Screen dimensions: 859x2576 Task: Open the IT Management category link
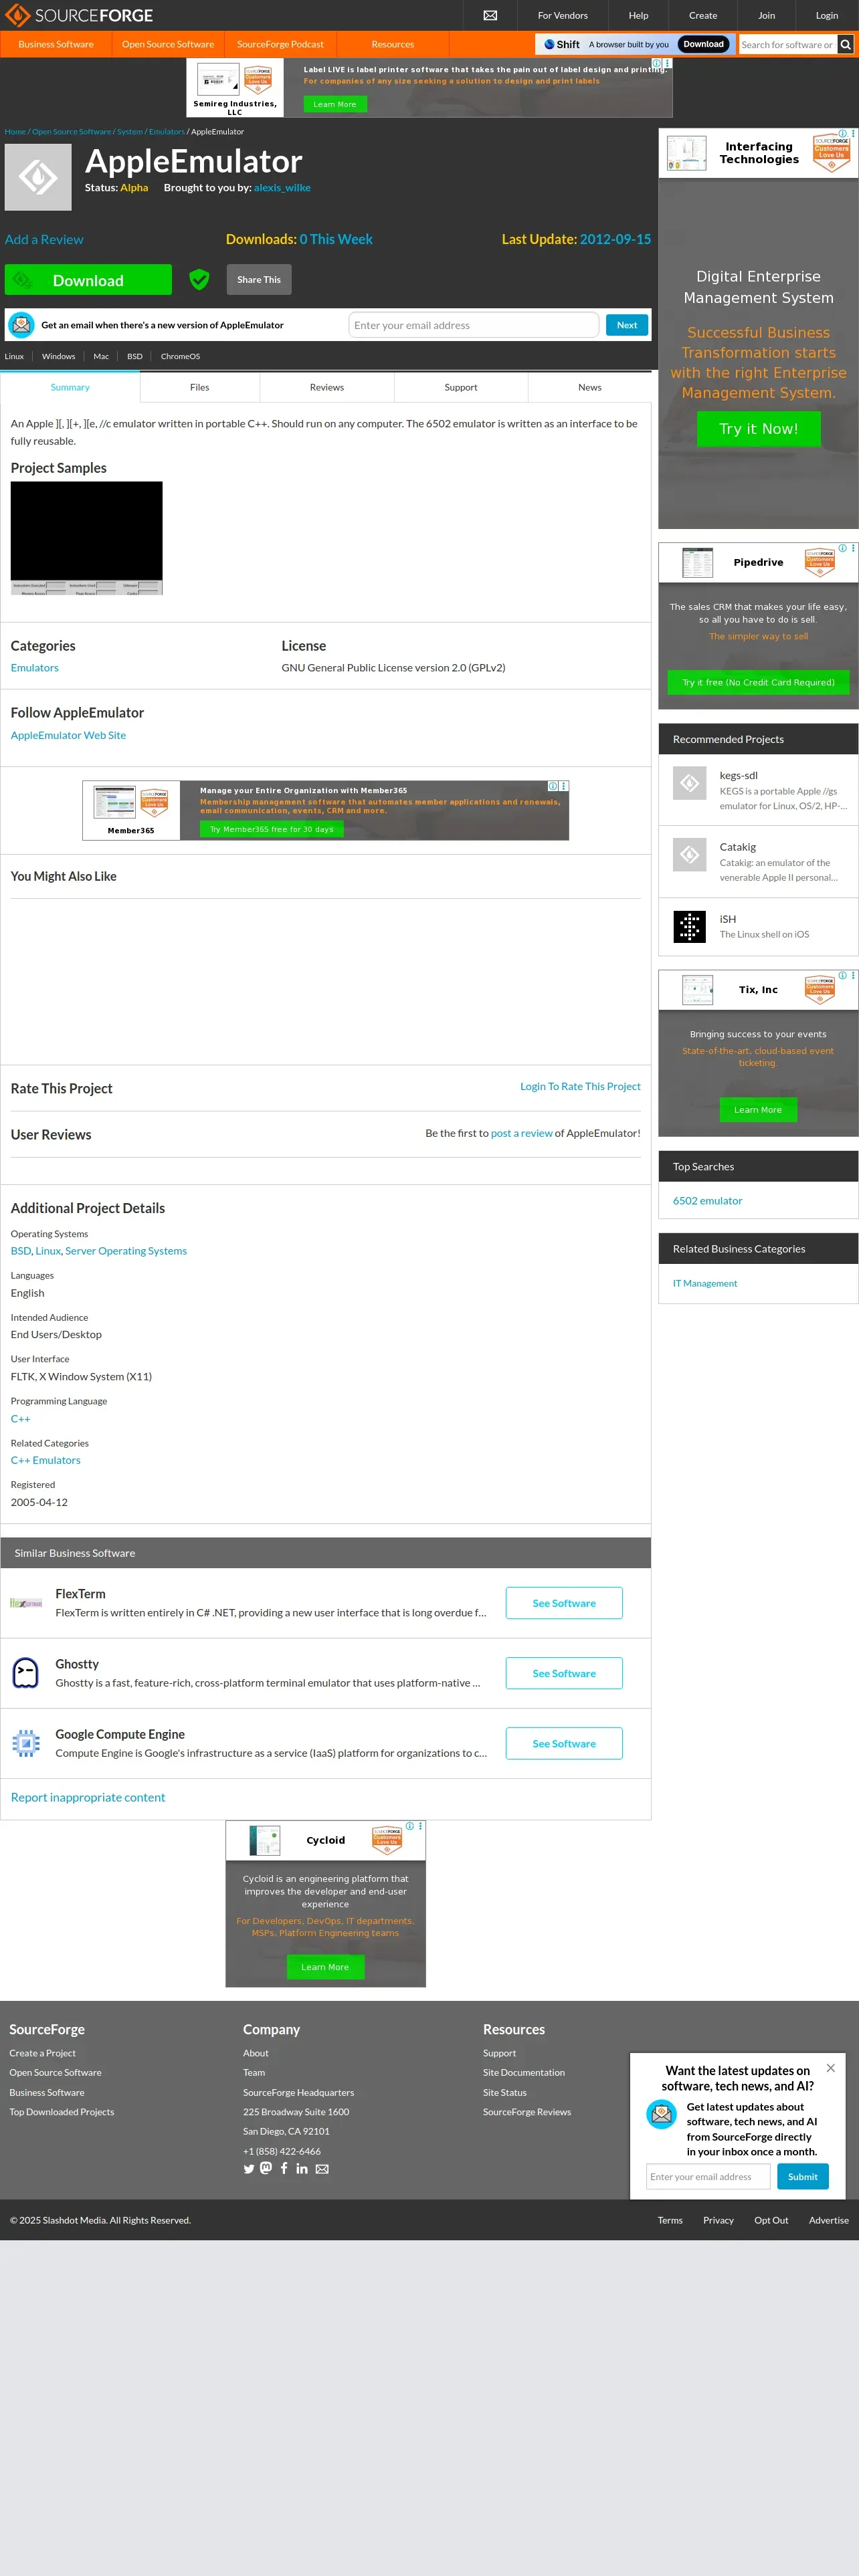tap(705, 1283)
